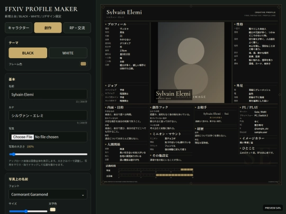Open the フレーム色 color swatch
The height and width of the screenshot is (214, 286).
[83, 64]
